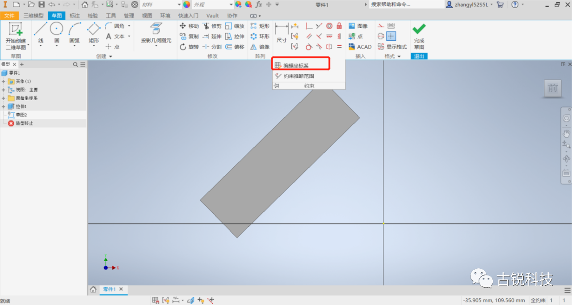The image size is (572, 305).
Task: Toggle the highlighted center point format
Action: pos(391,36)
